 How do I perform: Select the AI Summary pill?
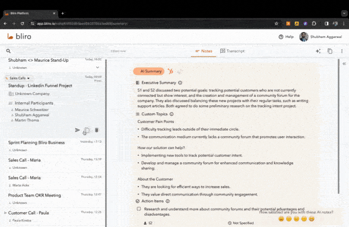tap(148, 71)
